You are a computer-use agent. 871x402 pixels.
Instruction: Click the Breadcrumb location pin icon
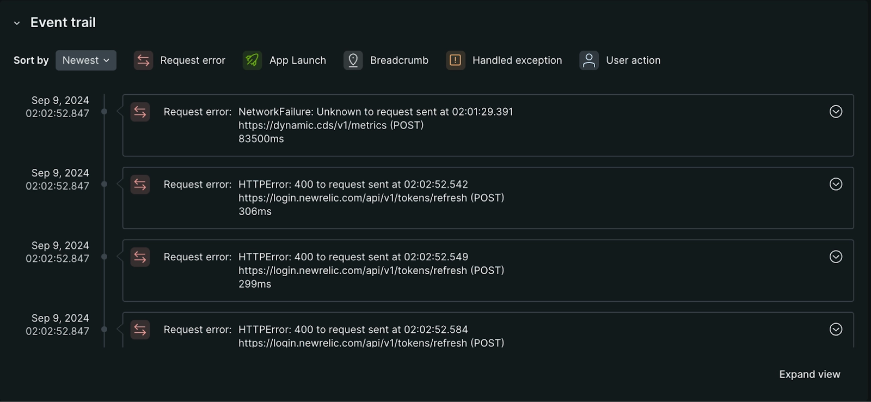353,60
